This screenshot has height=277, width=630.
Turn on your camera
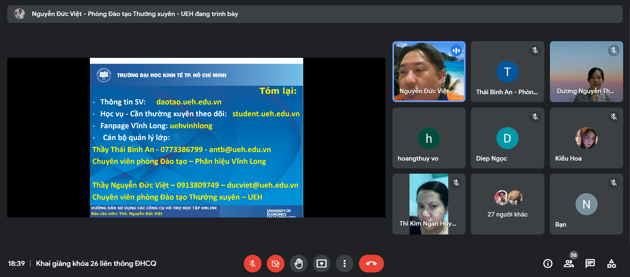(x=275, y=264)
